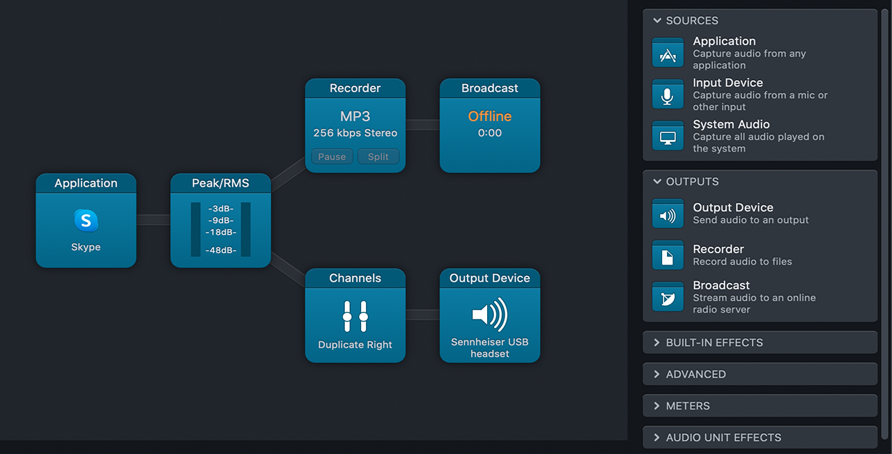Image resolution: width=892 pixels, height=454 pixels.
Task: Select the Recorder file icon in Outputs
Action: (x=668, y=256)
